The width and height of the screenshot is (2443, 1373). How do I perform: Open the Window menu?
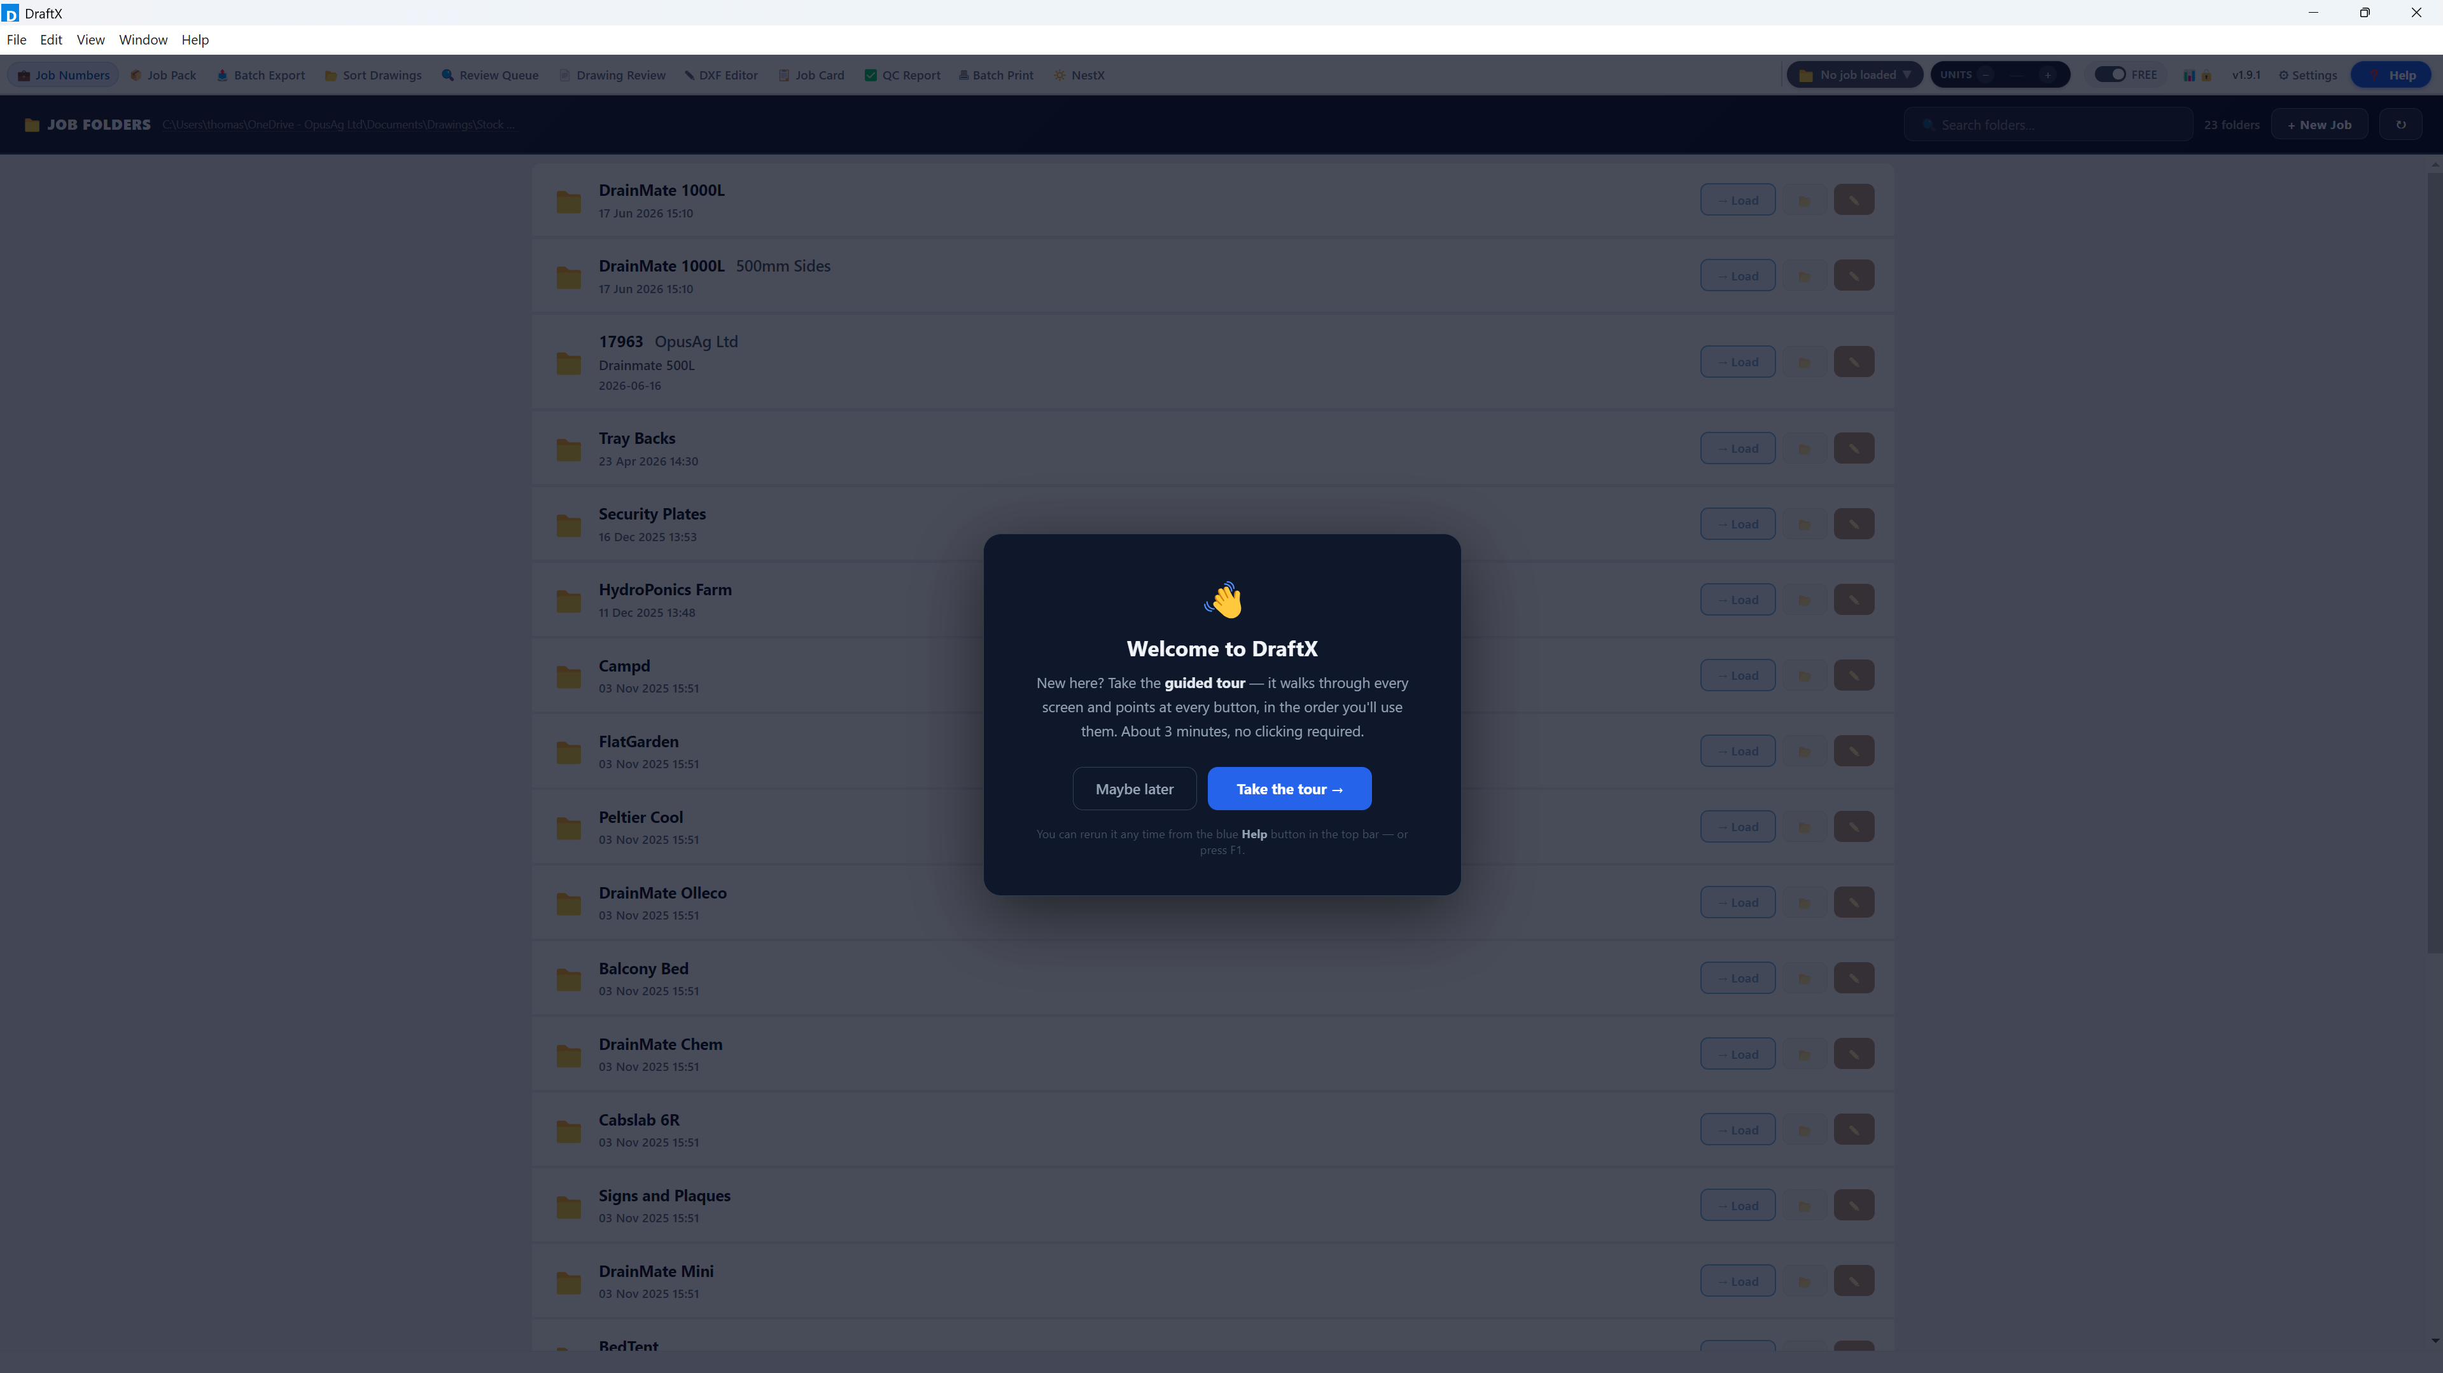pos(143,40)
